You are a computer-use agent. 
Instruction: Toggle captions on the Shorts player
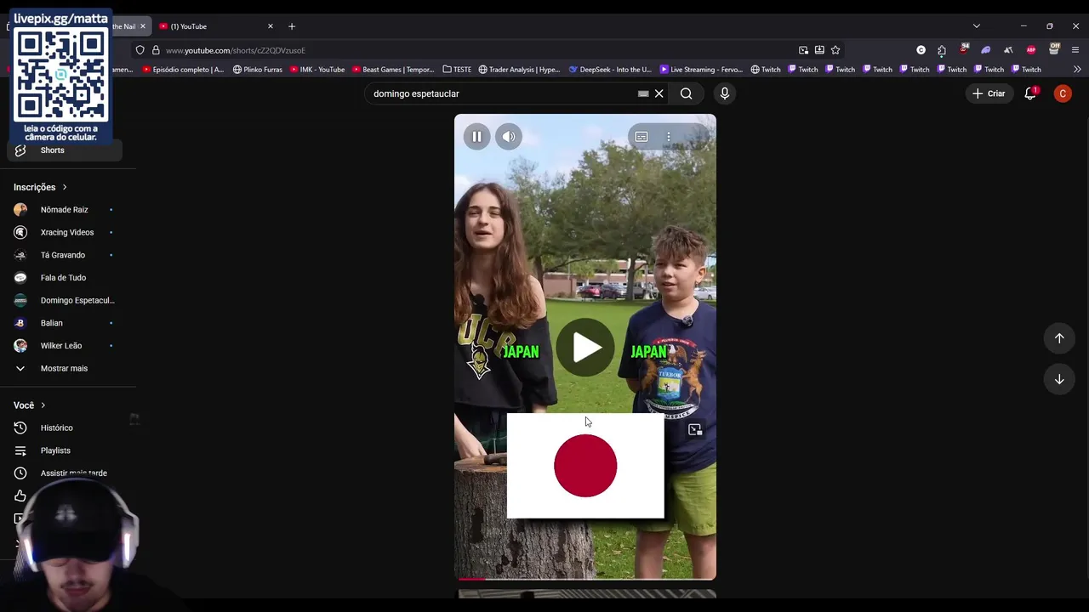(641, 137)
